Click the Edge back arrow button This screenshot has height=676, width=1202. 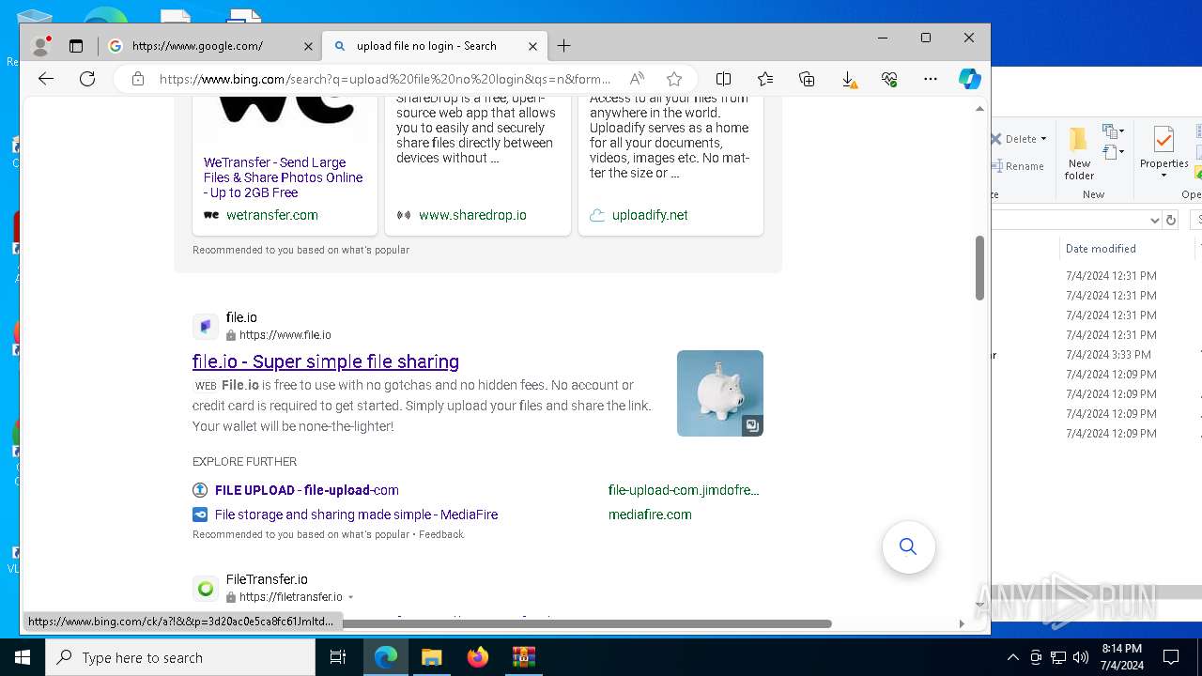pos(45,79)
